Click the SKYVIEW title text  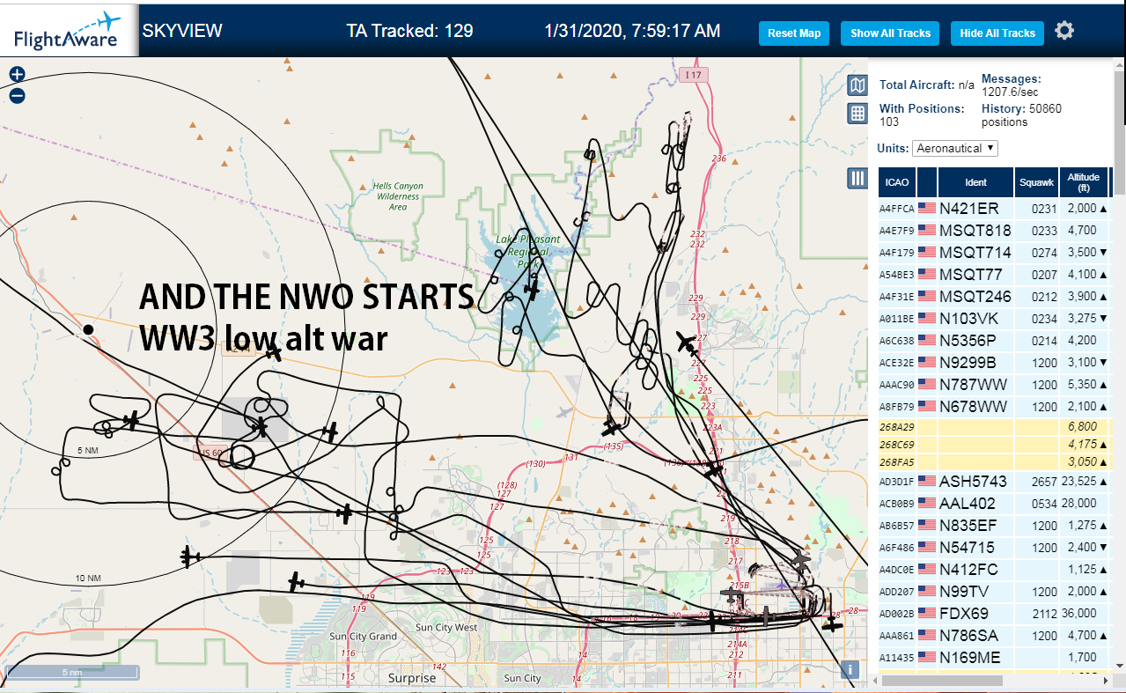(x=182, y=31)
